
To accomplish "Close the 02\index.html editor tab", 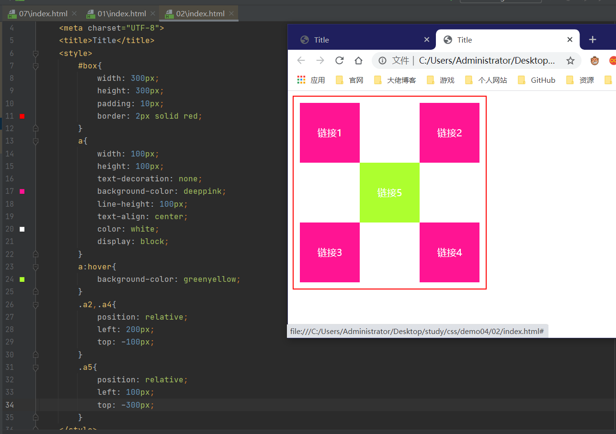I will click(231, 13).
